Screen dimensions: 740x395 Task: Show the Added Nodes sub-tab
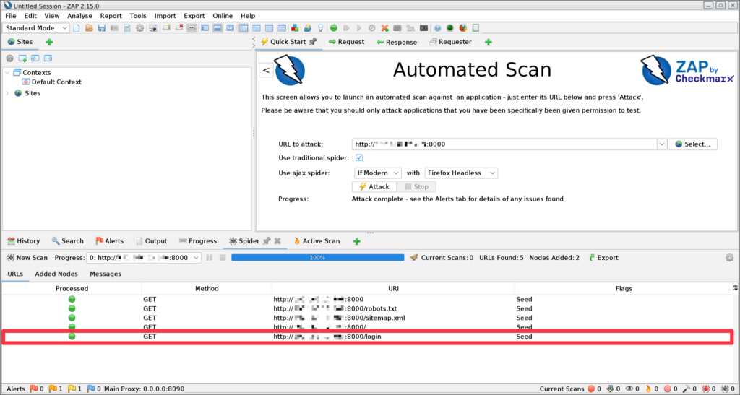[x=56, y=274]
